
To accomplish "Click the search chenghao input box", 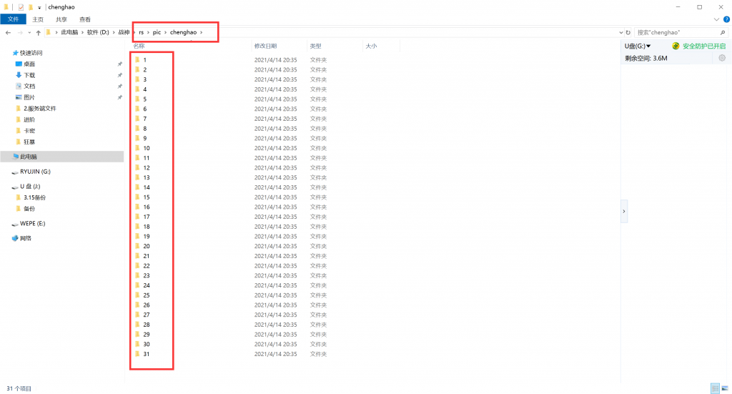I will coord(676,32).
